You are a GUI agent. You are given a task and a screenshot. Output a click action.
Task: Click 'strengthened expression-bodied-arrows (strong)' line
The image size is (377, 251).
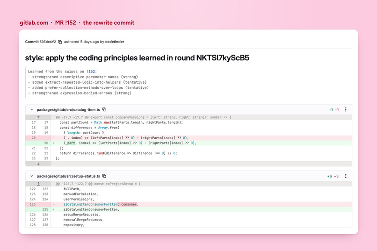[x=80, y=93]
